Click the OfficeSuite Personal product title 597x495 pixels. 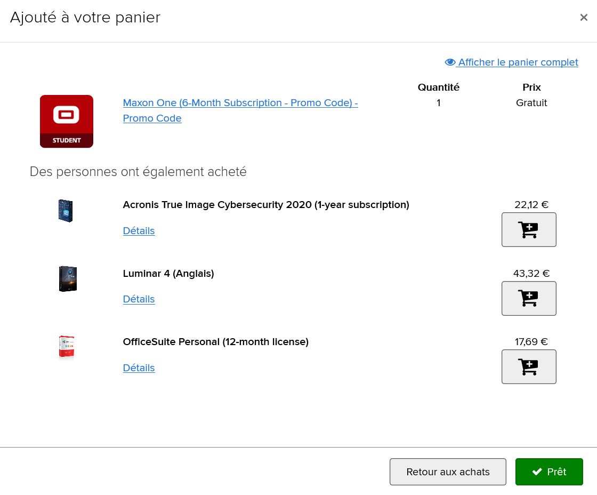215,342
